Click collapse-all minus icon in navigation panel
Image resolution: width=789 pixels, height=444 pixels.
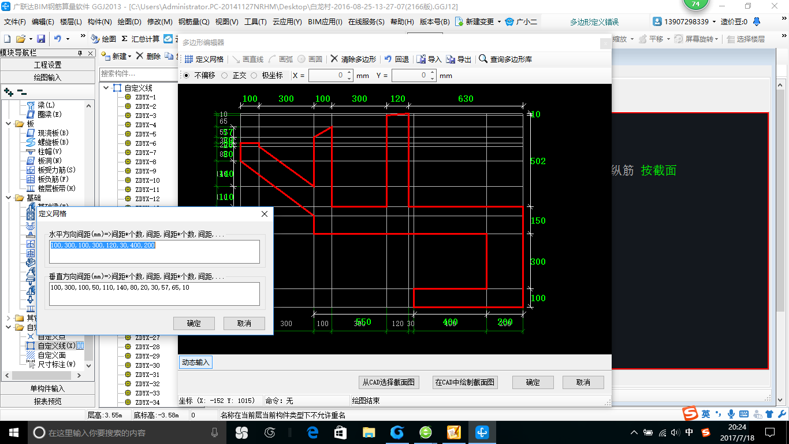pos(21,92)
